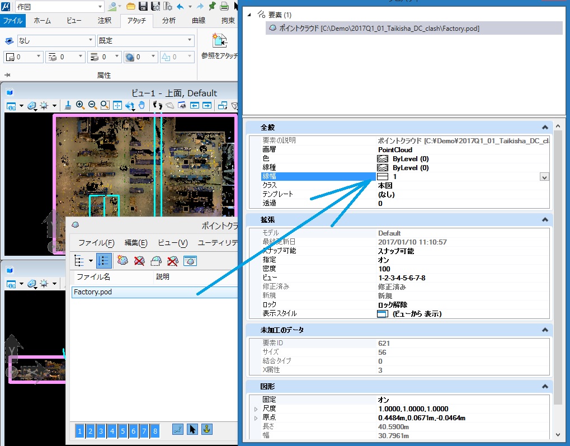Image resolution: width=570 pixels, height=446 pixels.
Task: Fit view in View 1 toolbar
Action: click(x=117, y=106)
